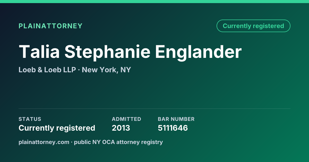Screen dimensions: 309x162
Task: Select the bold Currently registered status value
Action: [57, 128]
